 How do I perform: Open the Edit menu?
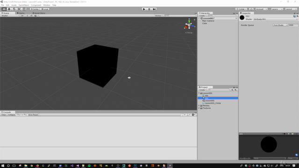pos(7,5)
